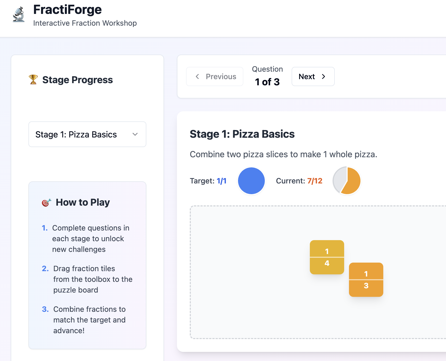The height and width of the screenshot is (361, 446).
Task: Click the Question 1 of 3 indicator
Action: pyautogui.click(x=267, y=76)
